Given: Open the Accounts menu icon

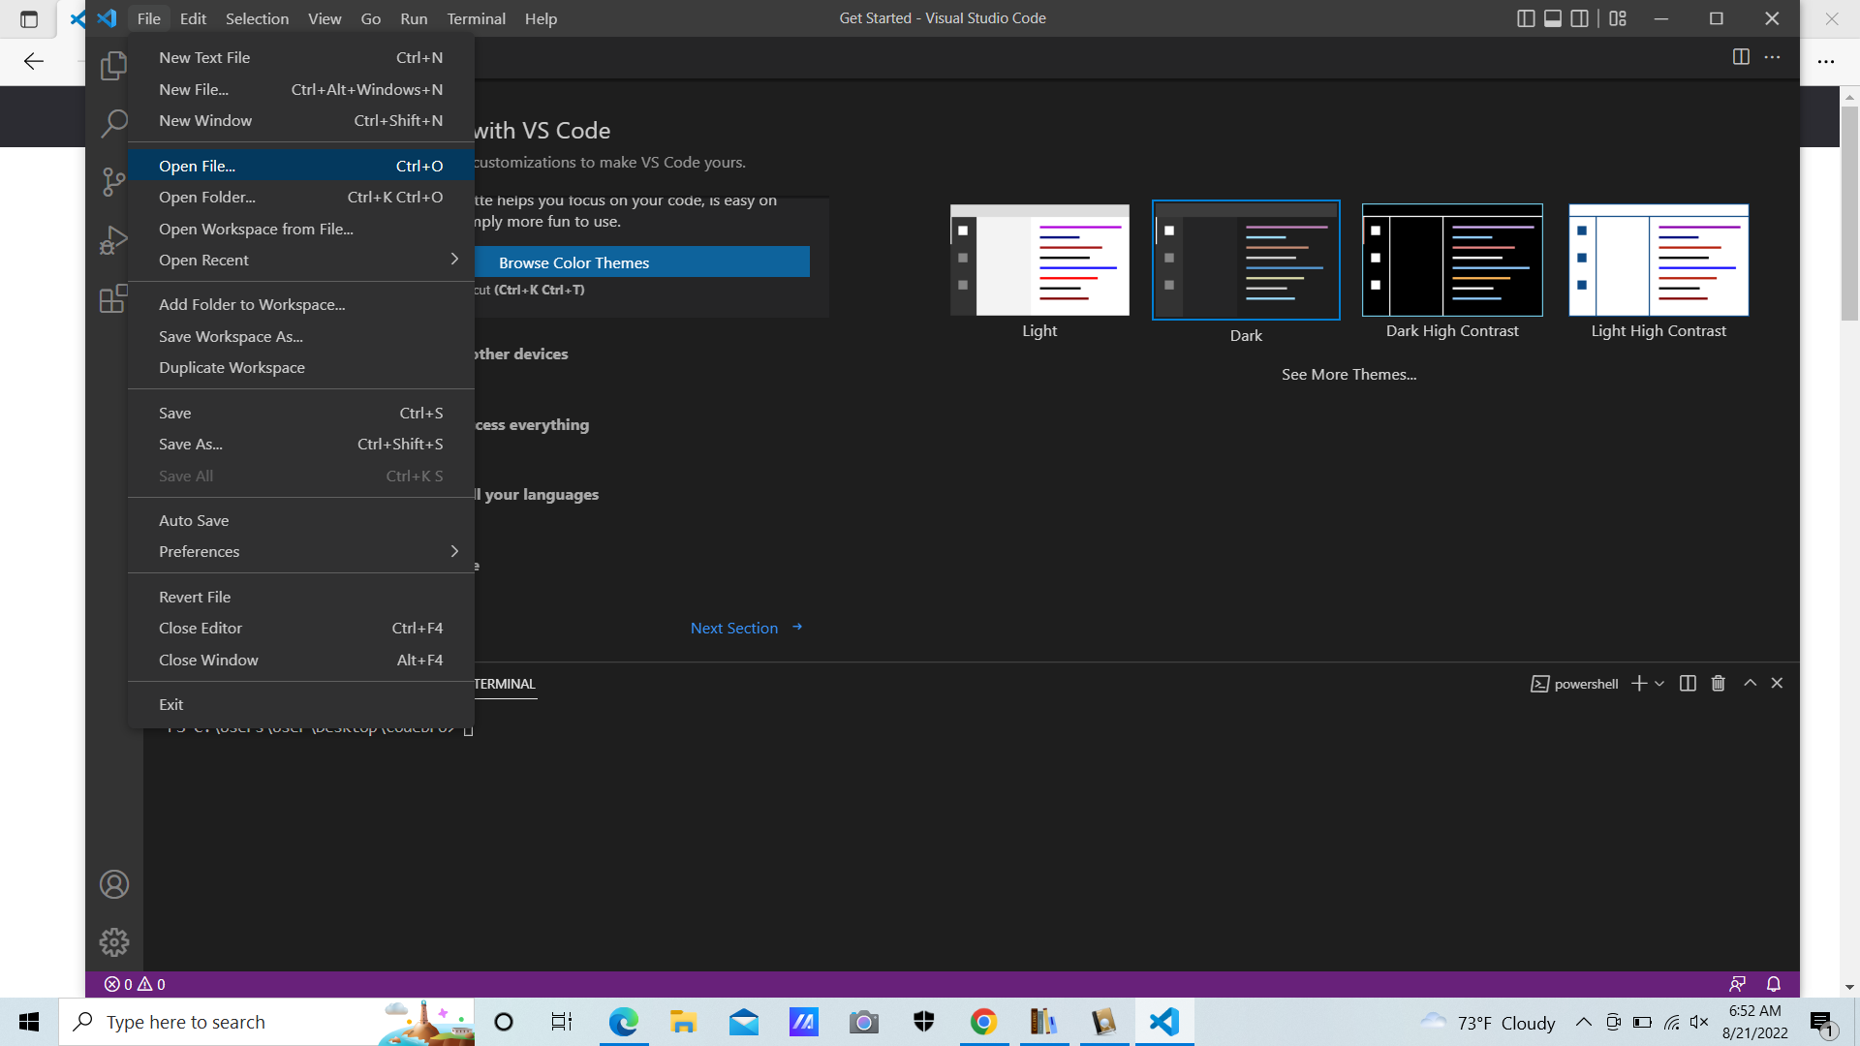Looking at the screenshot, I should 113,884.
